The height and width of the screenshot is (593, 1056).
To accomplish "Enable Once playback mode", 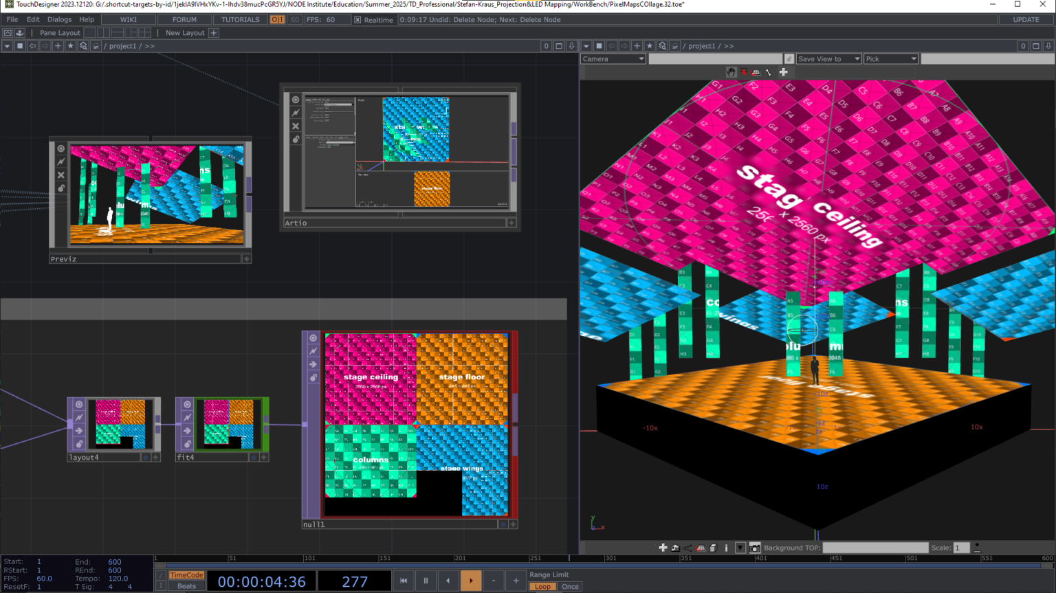I will (x=571, y=586).
